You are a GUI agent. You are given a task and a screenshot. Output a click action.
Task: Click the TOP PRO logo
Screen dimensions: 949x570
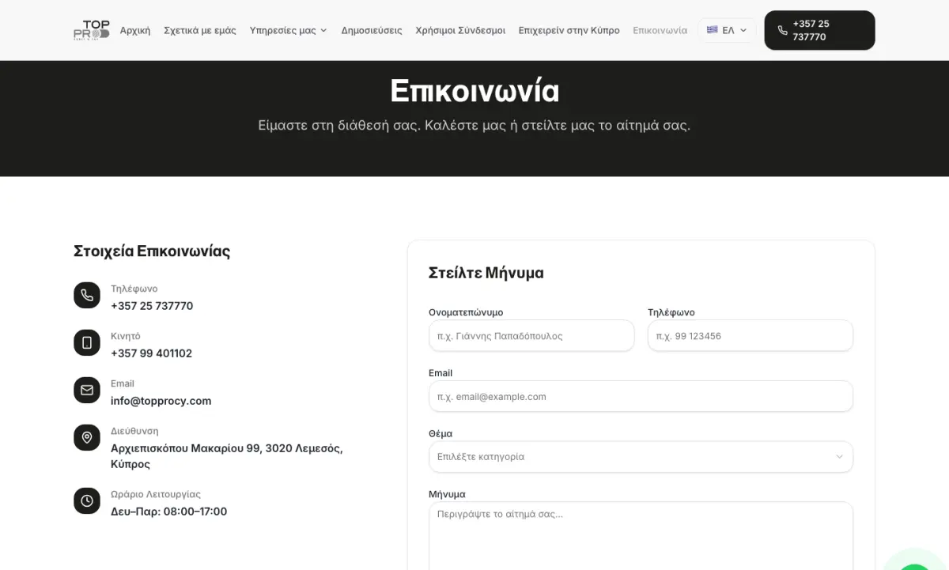click(x=91, y=30)
